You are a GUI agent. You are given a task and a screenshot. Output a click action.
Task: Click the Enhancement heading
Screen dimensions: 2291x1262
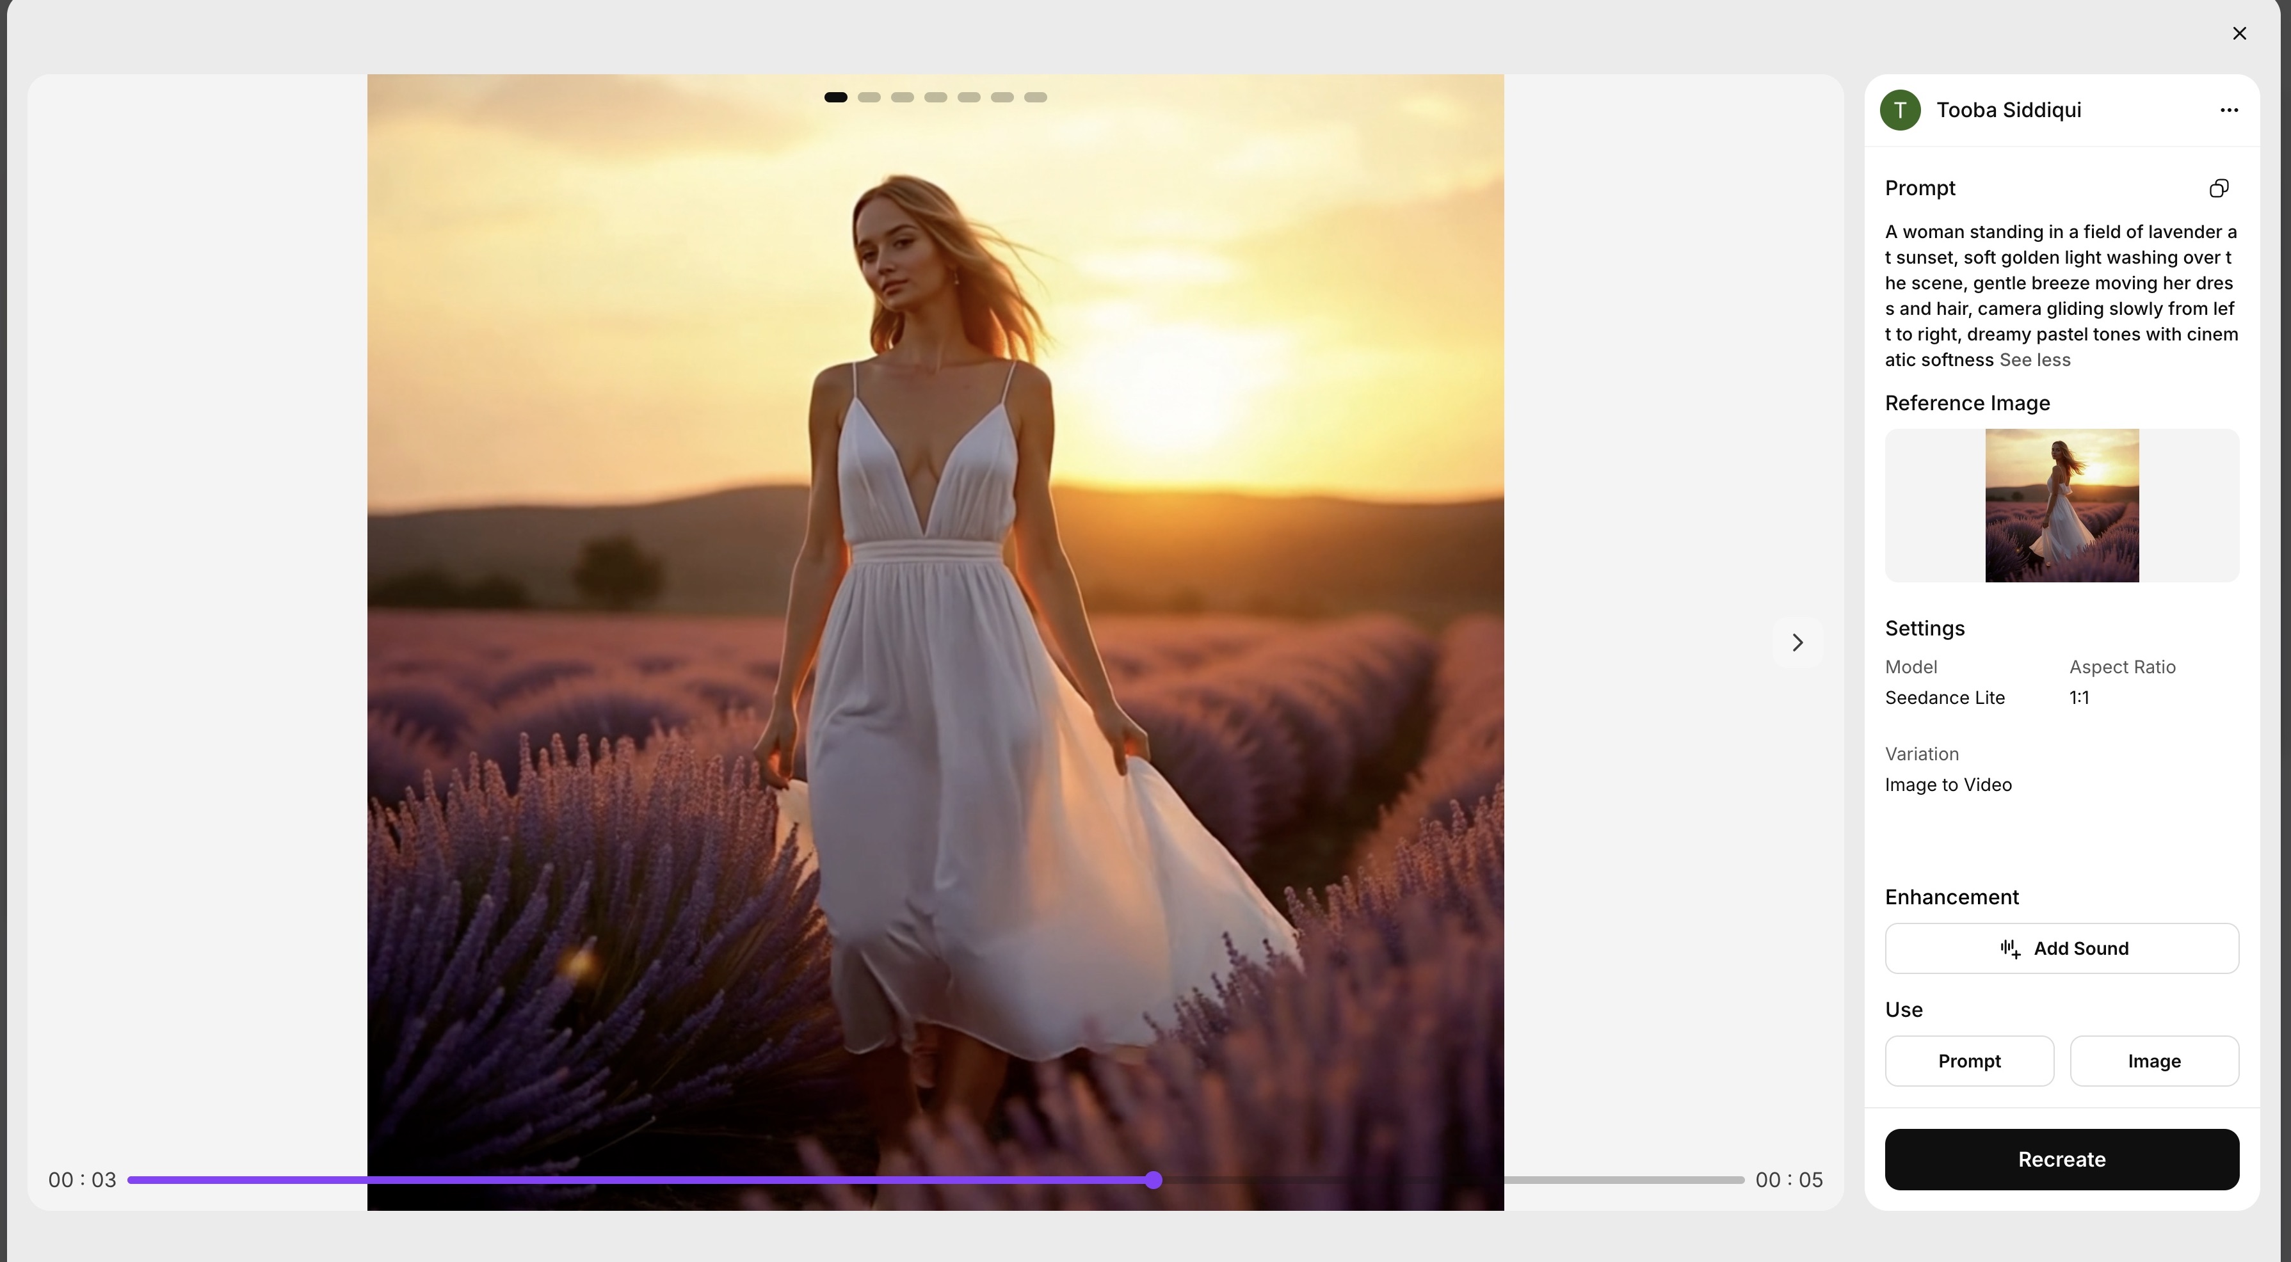(1951, 897)
